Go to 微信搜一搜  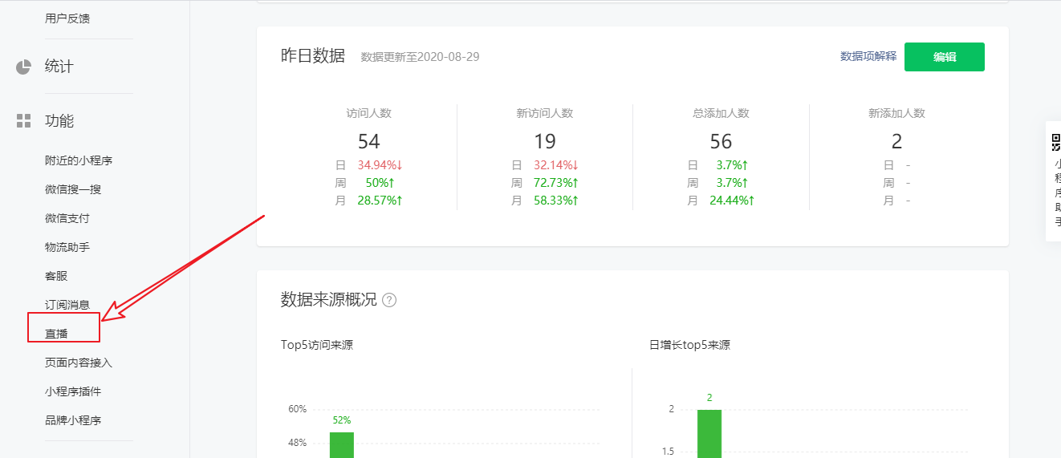(73, 189)
